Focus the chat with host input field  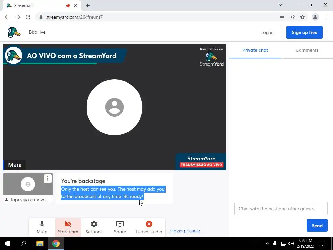[281, 209]
